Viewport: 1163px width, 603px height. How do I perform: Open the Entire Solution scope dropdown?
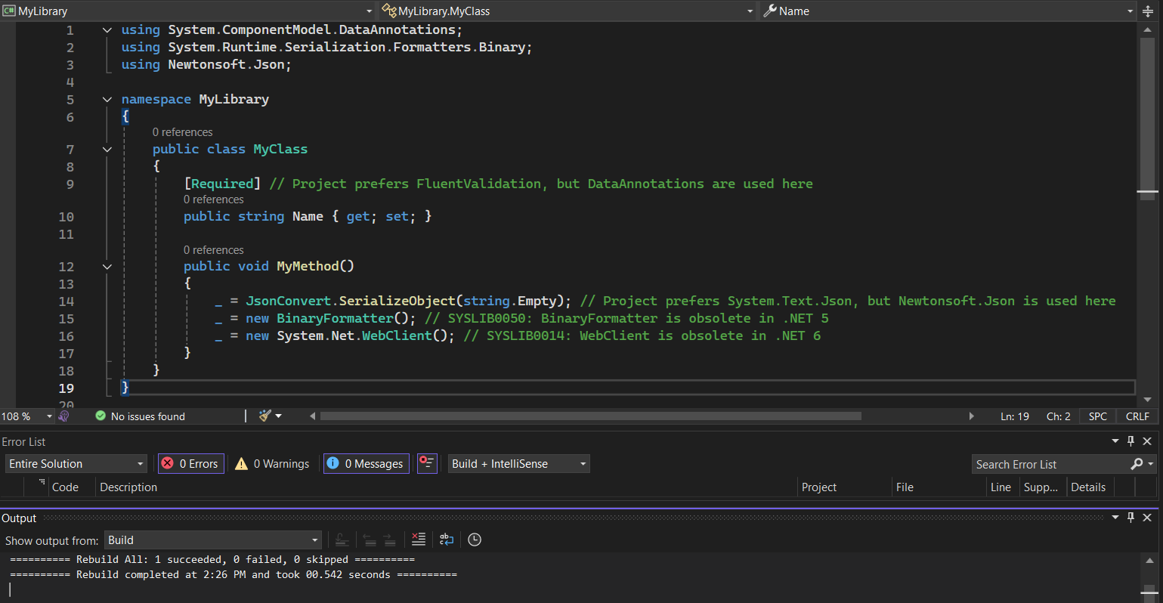[76, 464]
